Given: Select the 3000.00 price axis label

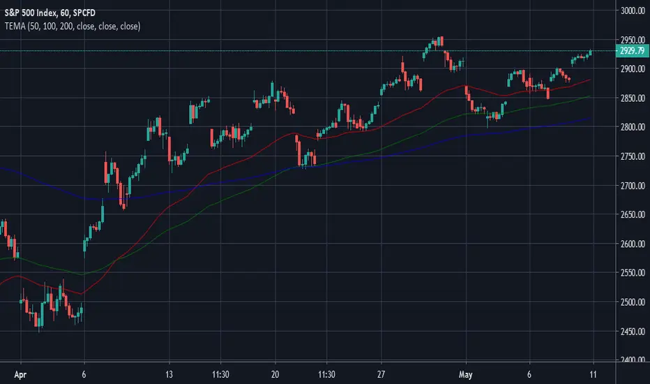Looking at the screenshot, I should (x=633, y=10).
